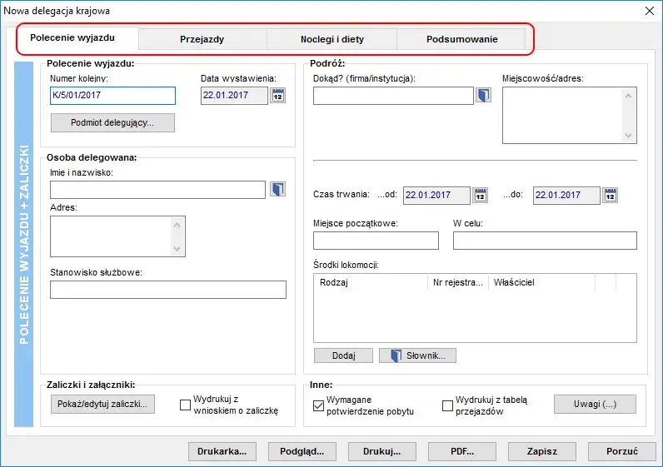The image size is (663, 467).
Task: Open calendar for trip end date
Action: tap(611, 196)
